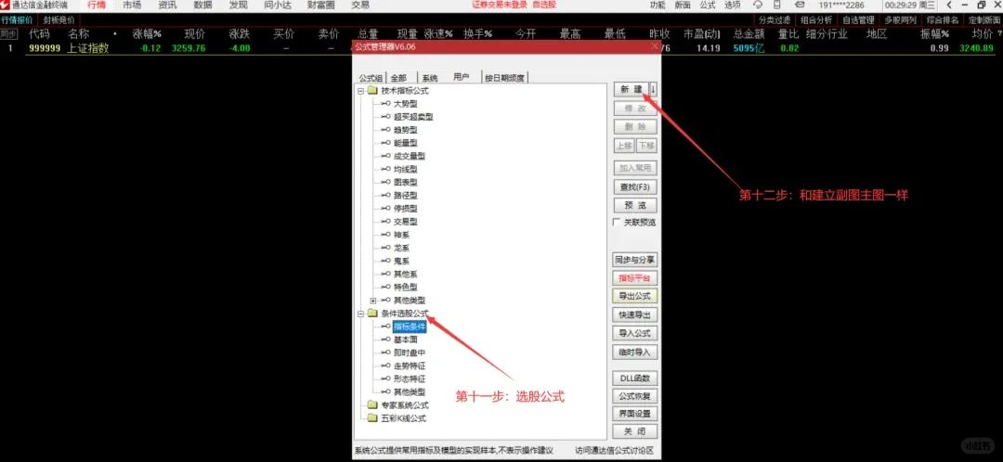Click the 快速导出 button
This screenshot has width=1003, height=462.
point(635,315)
